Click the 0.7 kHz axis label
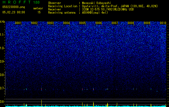The width and height of the screenshot is (169, 107). [2, 88]
